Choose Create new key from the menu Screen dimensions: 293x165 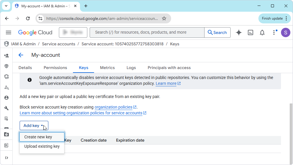click(x=38, y=137)
